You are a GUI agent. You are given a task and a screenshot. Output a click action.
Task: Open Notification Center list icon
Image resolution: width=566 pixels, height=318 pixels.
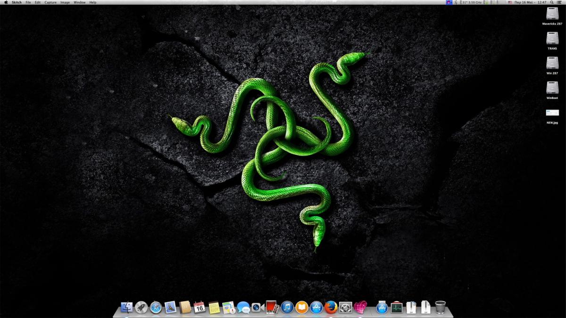(560, 2)
